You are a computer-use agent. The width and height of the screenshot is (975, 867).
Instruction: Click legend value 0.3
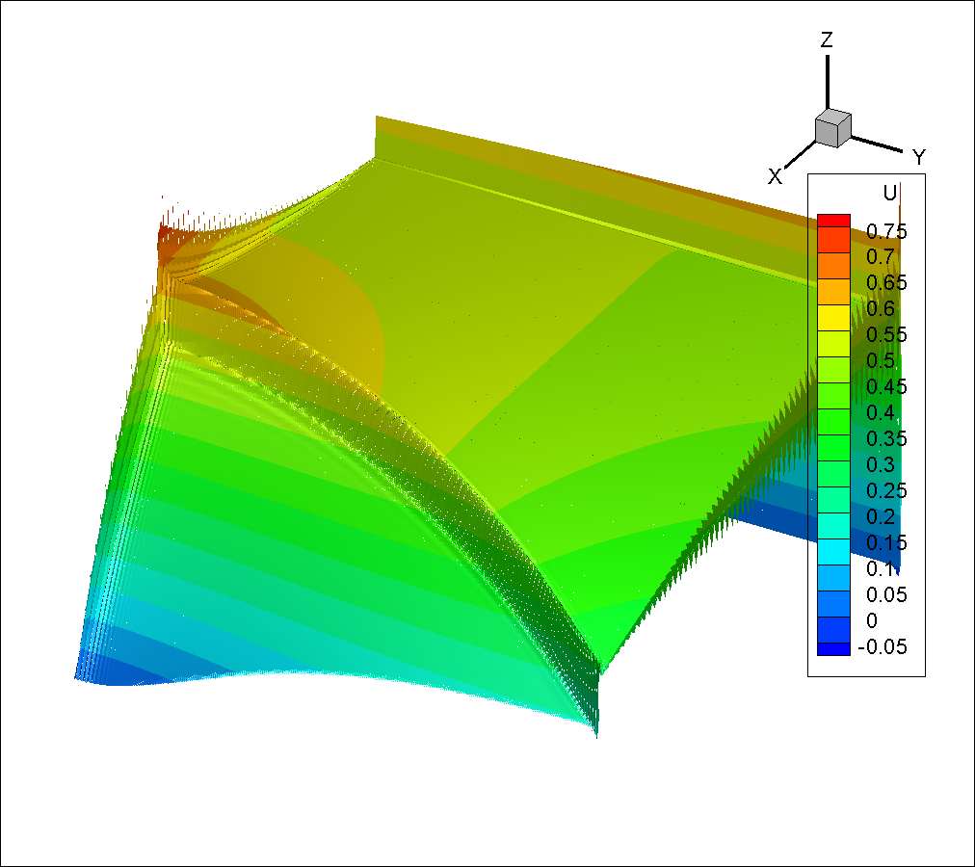pyautogui.click(x=881, y=465)
